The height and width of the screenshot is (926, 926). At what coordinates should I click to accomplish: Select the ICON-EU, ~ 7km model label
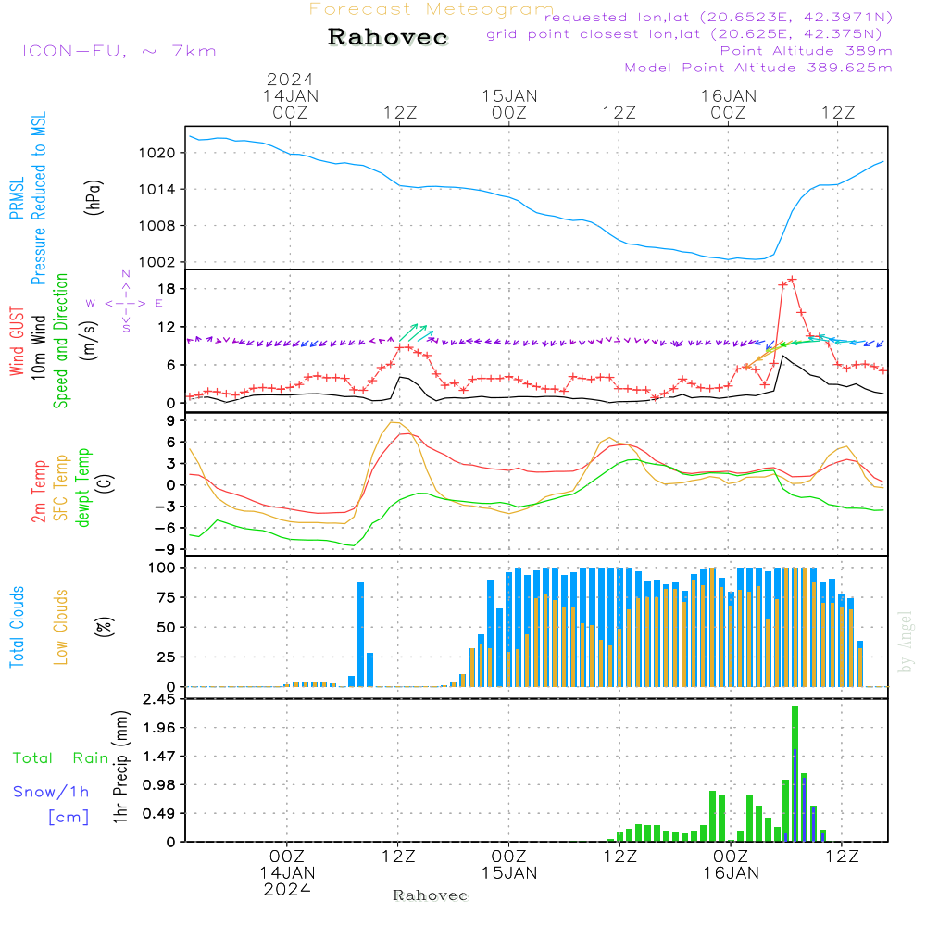coord(119,51)
